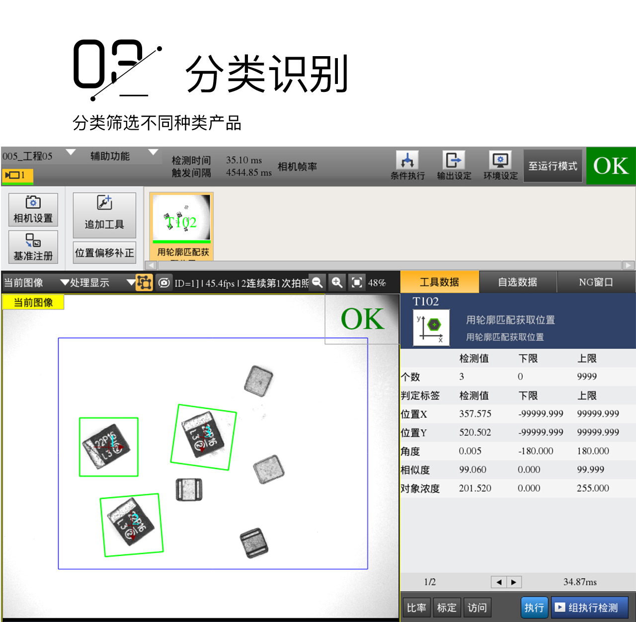Zoom in the image view
The height and width of the screenshot is (622, 636).
[x=337, y=283]
